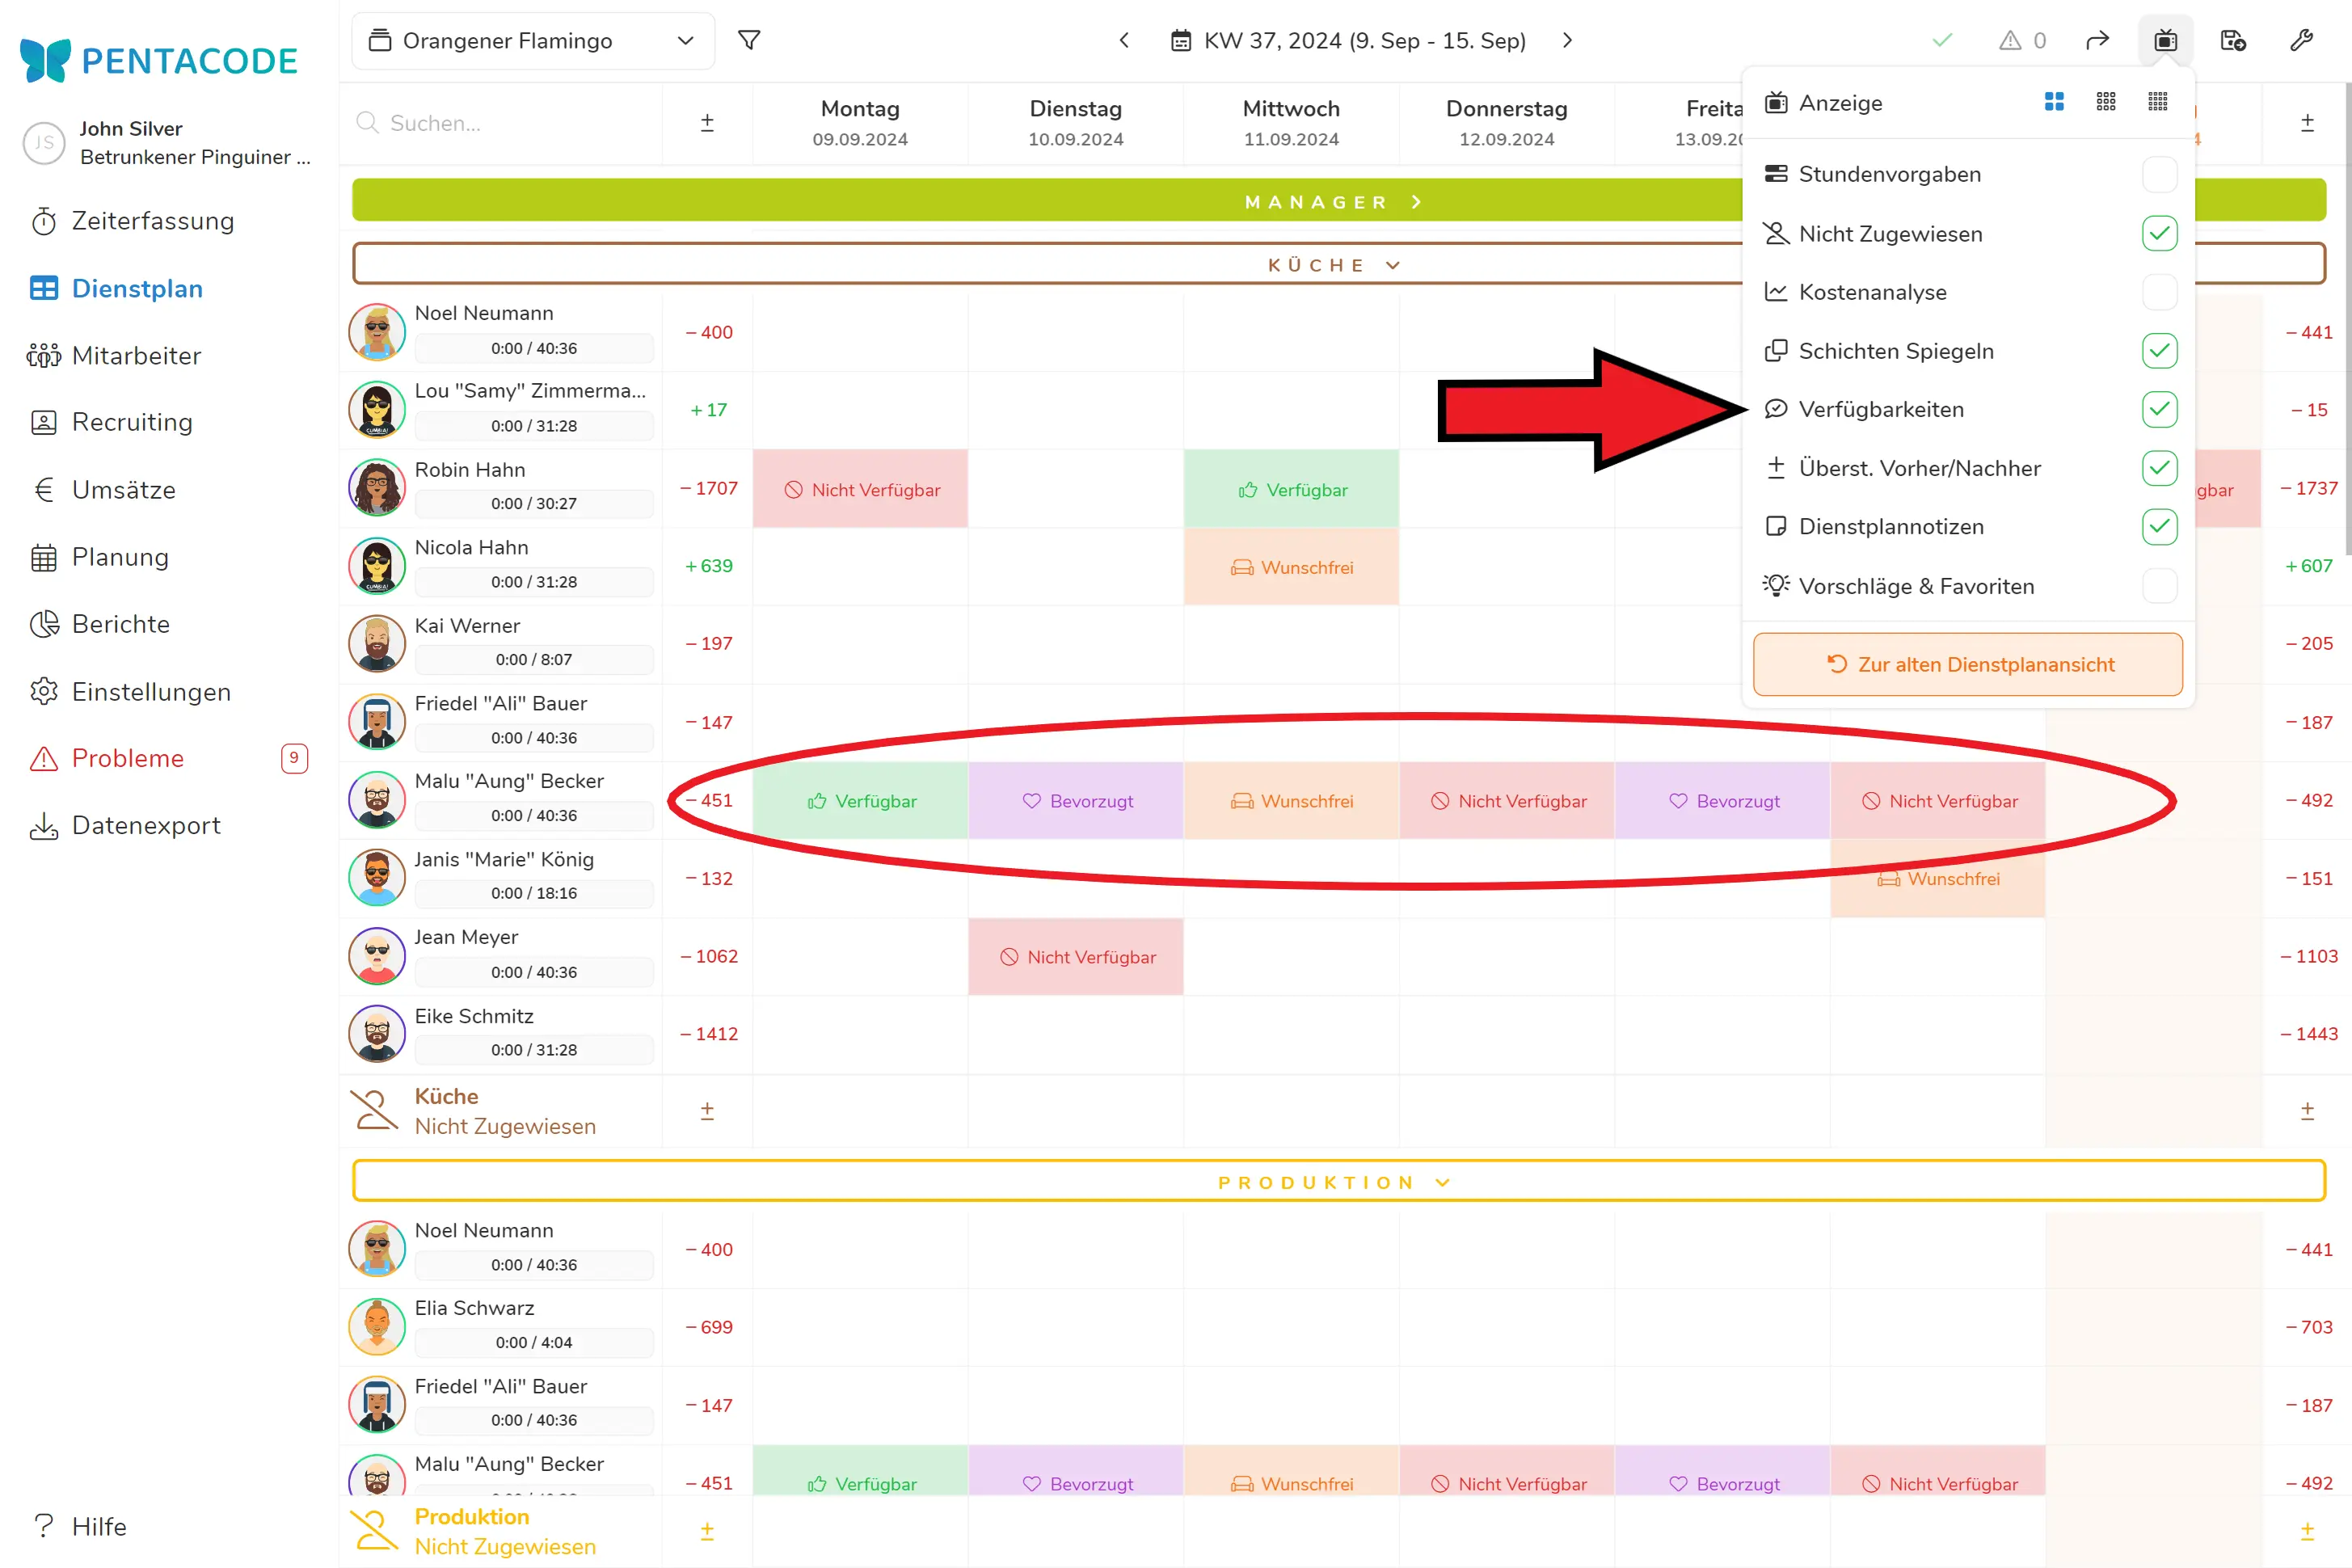Click the green MANAGER section bar
The width and height of the screenshot is (2352, 1568).
tap(1040, 201)
